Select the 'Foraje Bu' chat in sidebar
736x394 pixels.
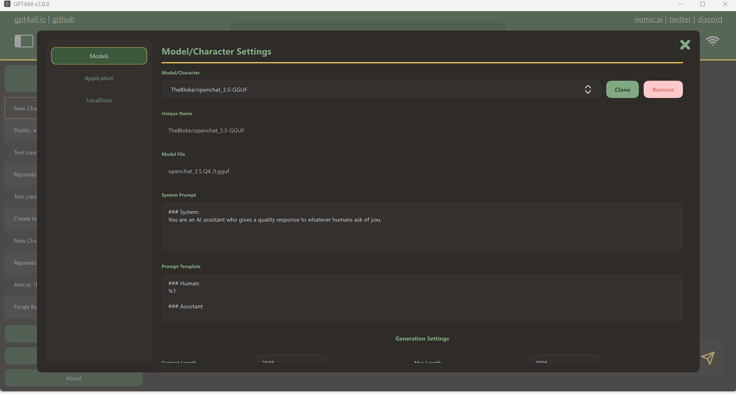21,307
